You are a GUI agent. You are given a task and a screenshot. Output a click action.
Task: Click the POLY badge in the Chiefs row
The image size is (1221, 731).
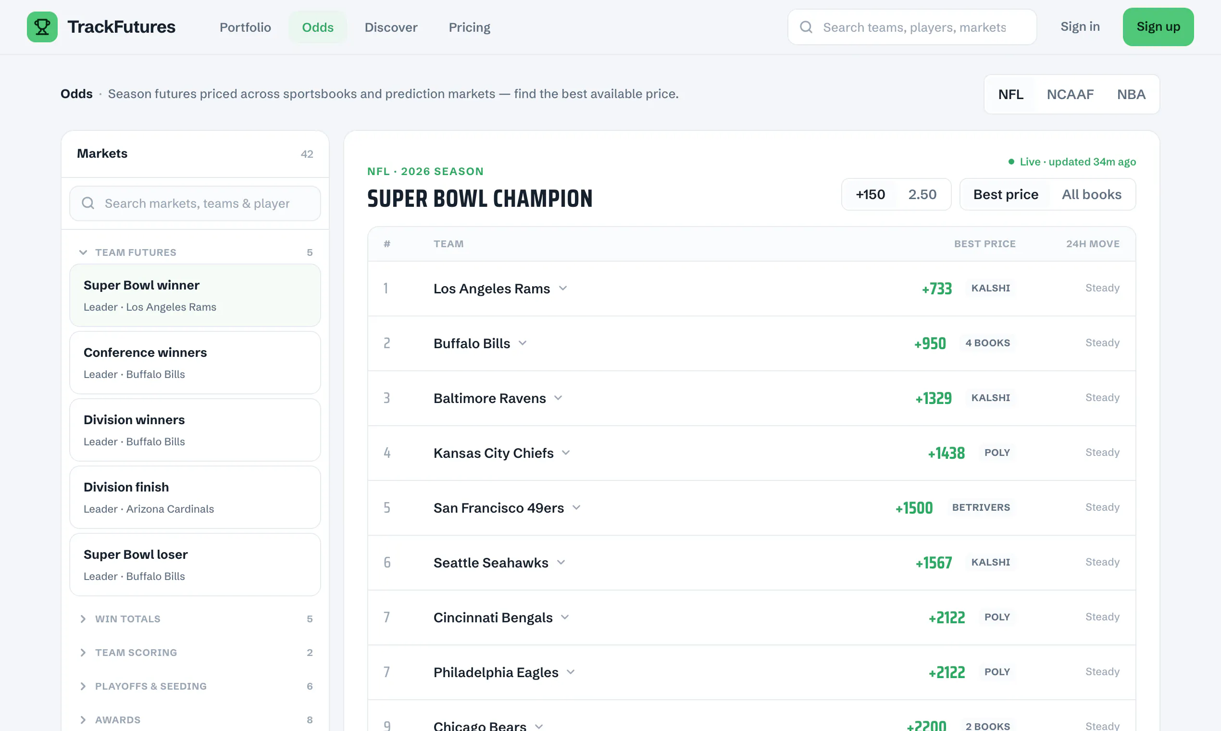[997, 453]
